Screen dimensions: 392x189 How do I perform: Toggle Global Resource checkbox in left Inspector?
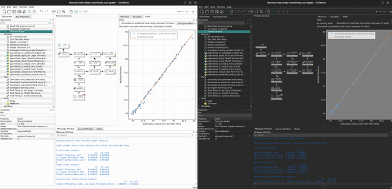(x=19, y=129)
